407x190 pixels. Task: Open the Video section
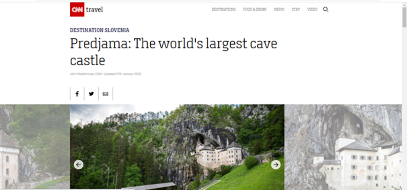click(x=312, y=9)
